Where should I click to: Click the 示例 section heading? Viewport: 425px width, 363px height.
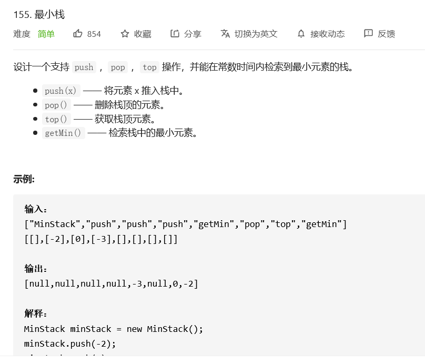(x=24, y=179)
